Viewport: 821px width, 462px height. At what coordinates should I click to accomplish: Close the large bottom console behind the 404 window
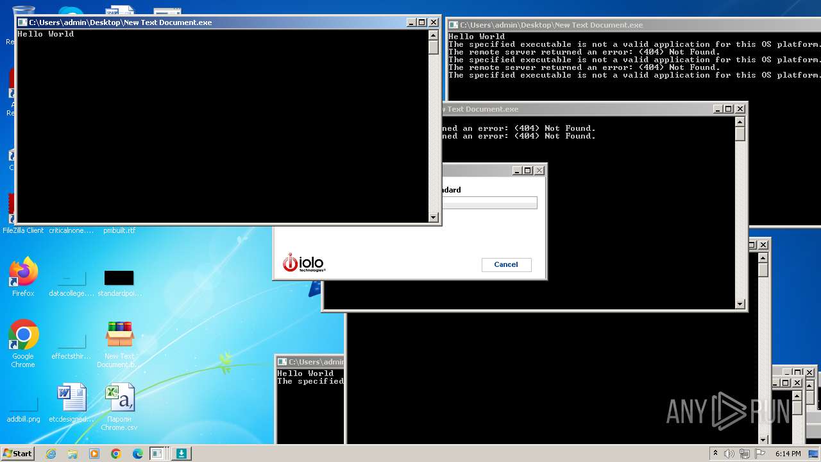(x=763, y=244)
